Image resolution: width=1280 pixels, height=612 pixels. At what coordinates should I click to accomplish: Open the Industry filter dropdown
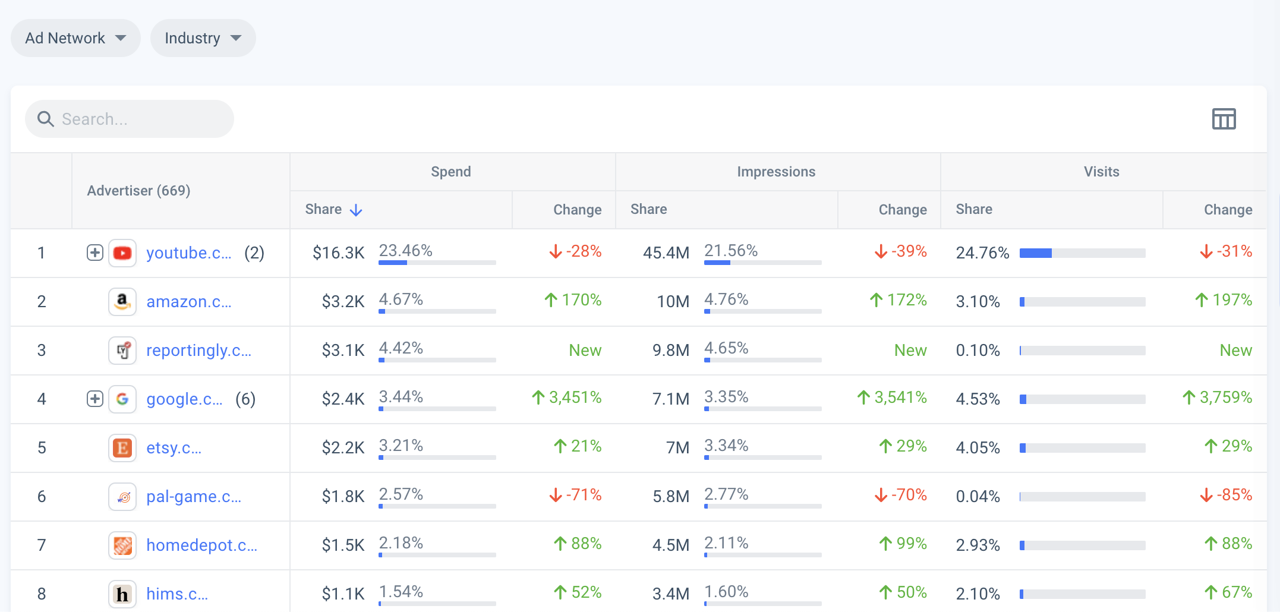[x=203, y=38]
